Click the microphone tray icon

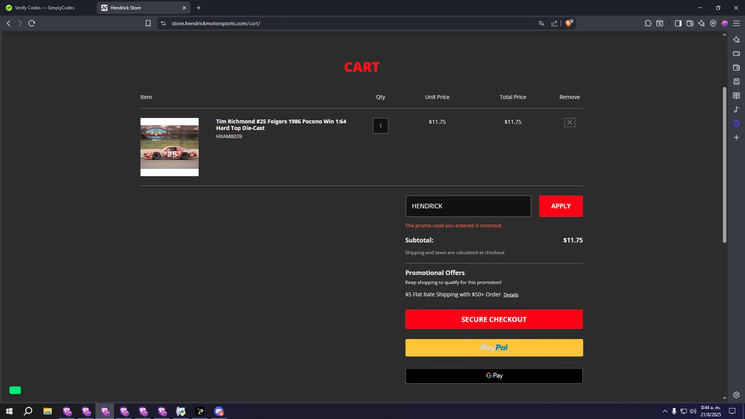(x=674, y=411)
